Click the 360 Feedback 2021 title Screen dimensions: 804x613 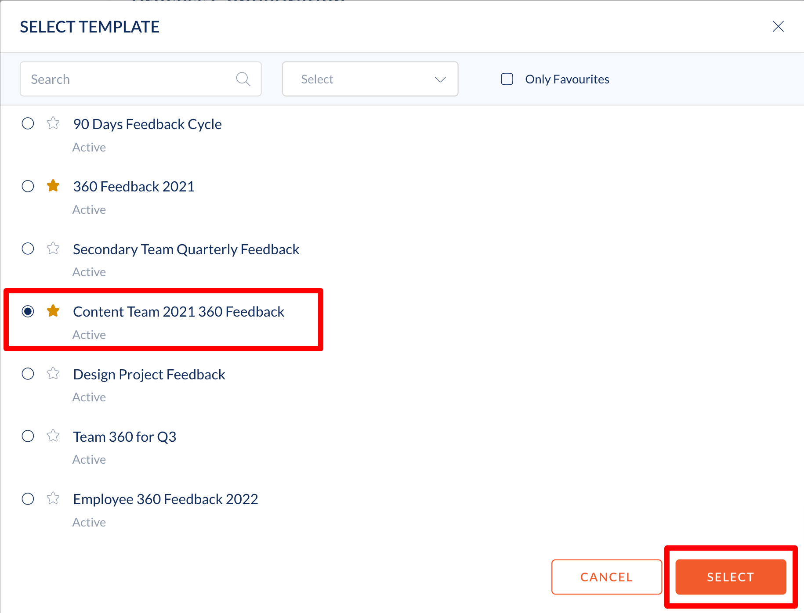[134, 187]
